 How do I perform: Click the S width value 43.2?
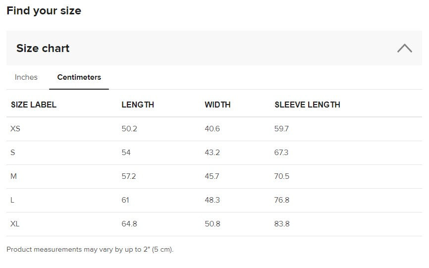click(x=212, y=153)
